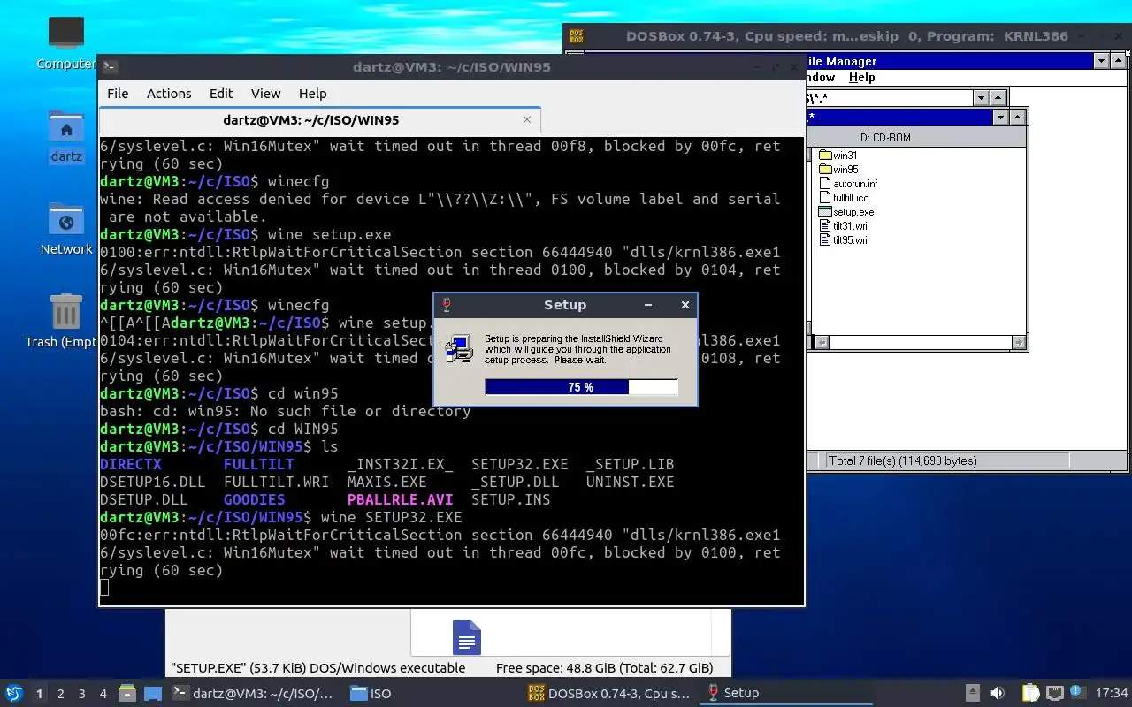Open the File menu in terminal
Image resolution: width=1132 pixels, height=707 pixels.
118,94
